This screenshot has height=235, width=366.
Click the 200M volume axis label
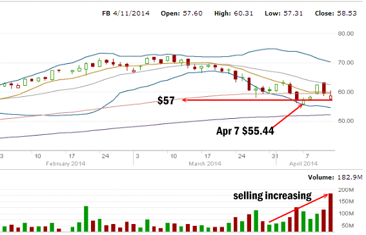pyautogui.click(x=346, y=190)
